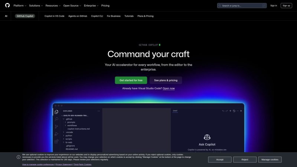Open the .gitignore file

[70, 146]
